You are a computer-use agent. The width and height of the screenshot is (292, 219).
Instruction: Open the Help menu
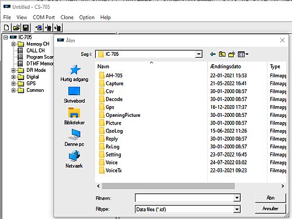coord(106,18)
